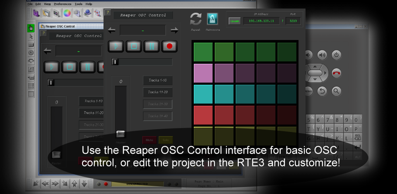Open the Help menu
The image size is (397, 194).
tap(89, 4)
